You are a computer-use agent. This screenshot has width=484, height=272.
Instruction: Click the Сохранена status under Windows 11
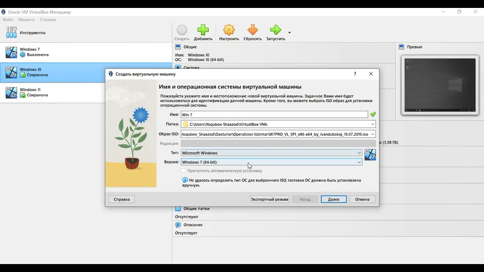tap(37, 95)
